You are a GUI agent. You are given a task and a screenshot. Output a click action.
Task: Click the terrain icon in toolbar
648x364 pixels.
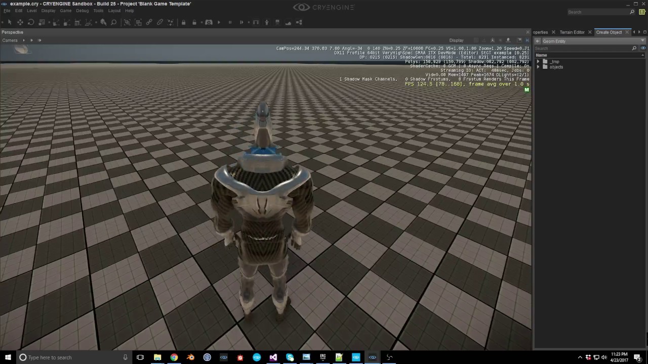coord(288,22)
